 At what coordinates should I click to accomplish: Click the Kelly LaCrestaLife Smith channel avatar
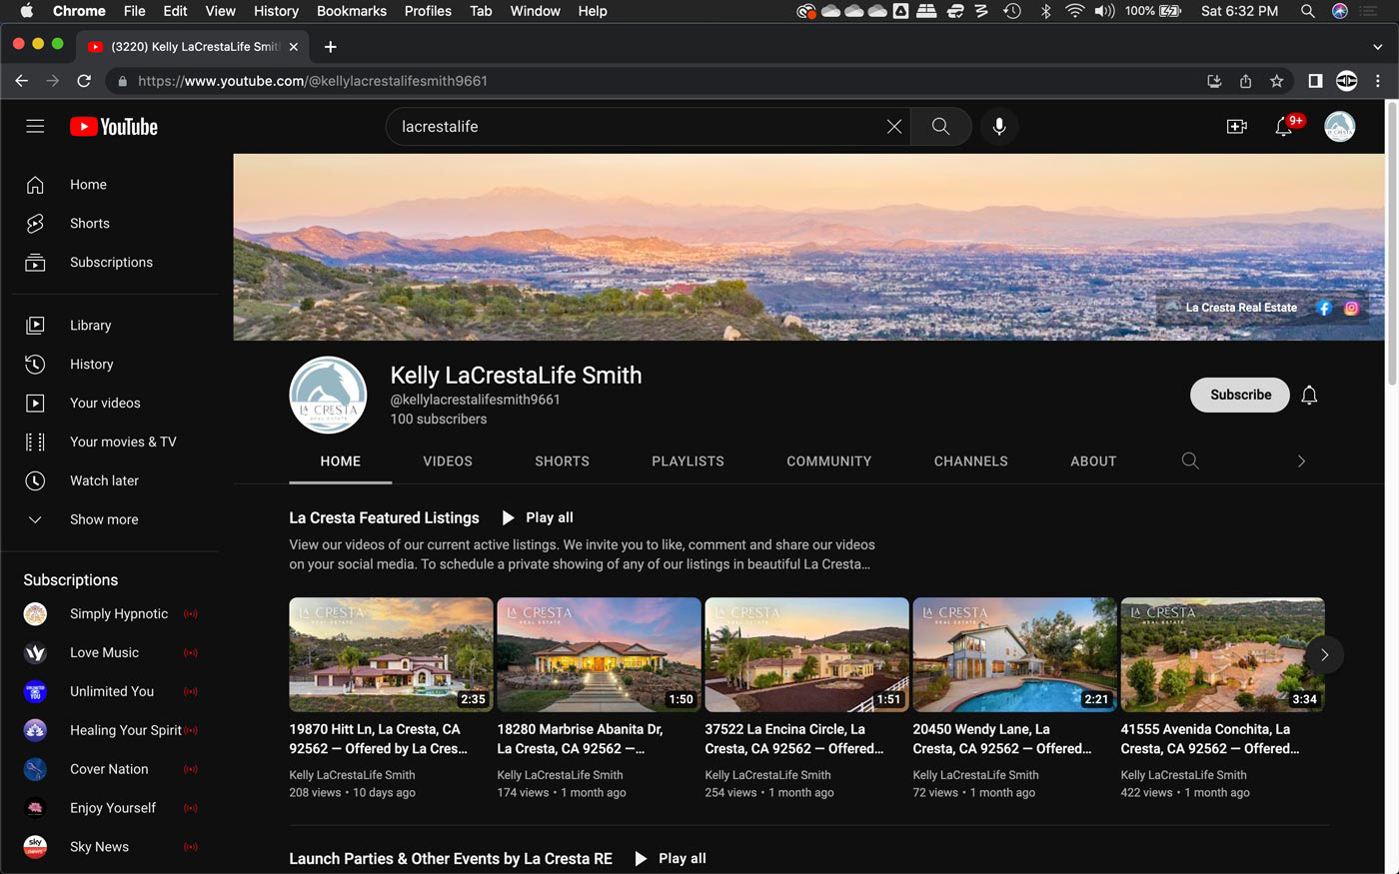[328, 395]
